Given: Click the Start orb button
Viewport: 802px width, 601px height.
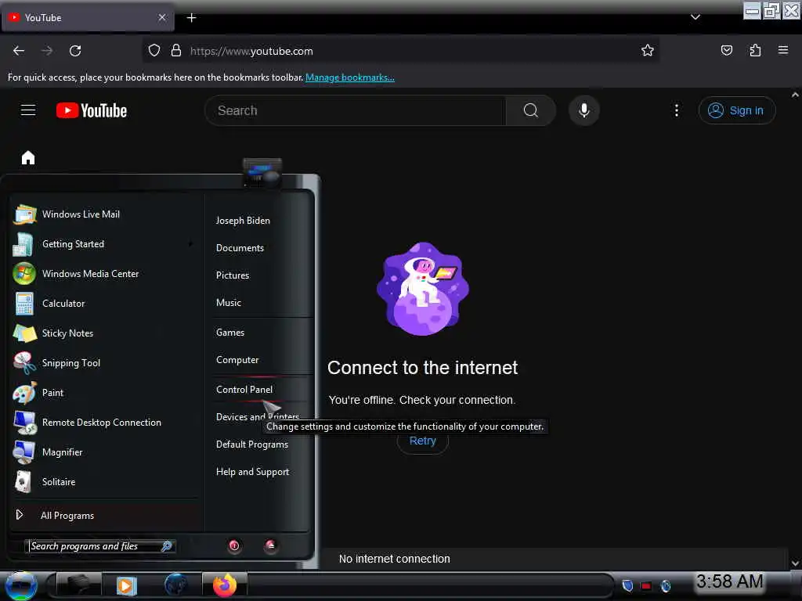Looking at the screenshot, I should tap(20, 585).
